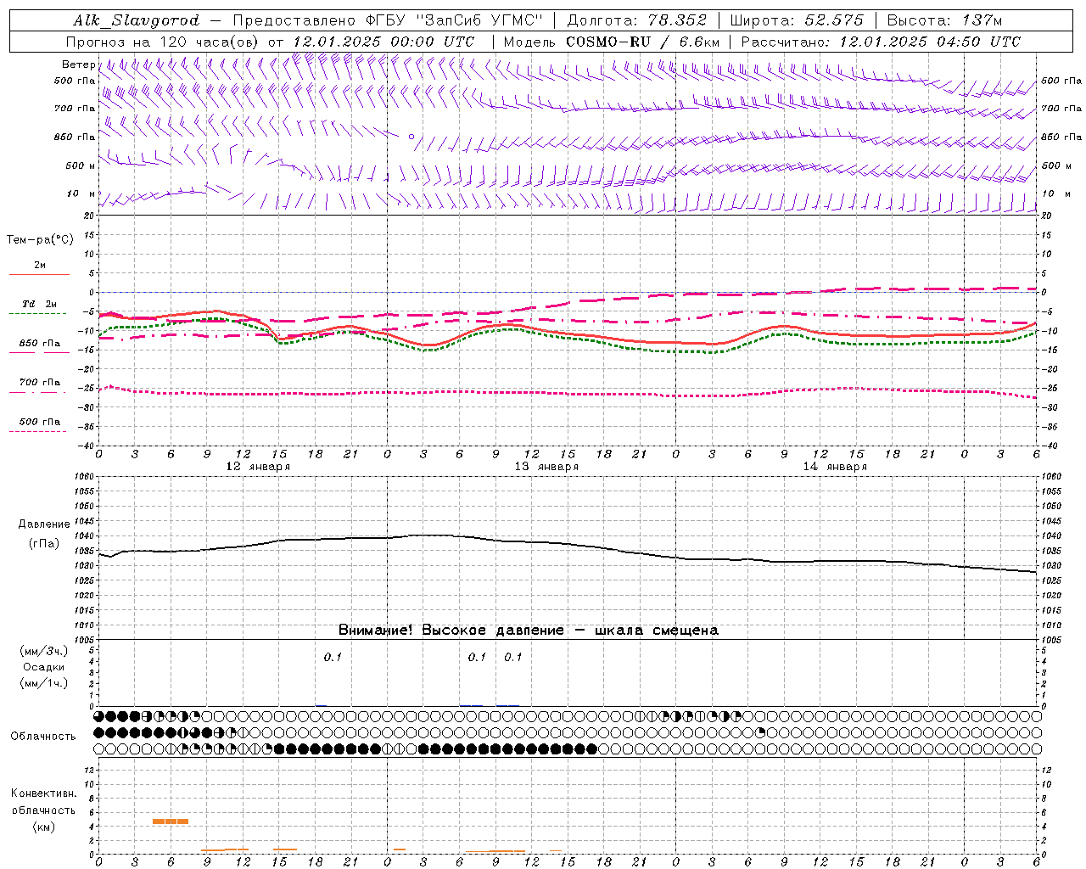Click the (км) convective height unit label
Image resolution: width=1086 pixels, height=869 pixels.
[44, 827]
